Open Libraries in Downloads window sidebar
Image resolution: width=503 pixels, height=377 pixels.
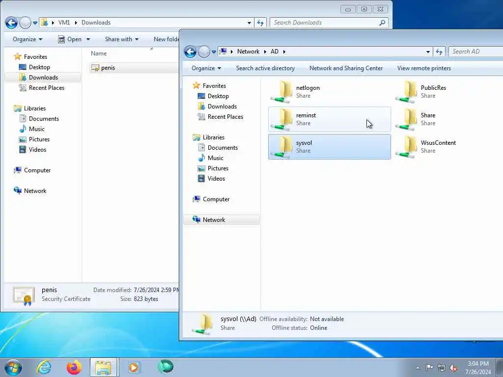35,108
